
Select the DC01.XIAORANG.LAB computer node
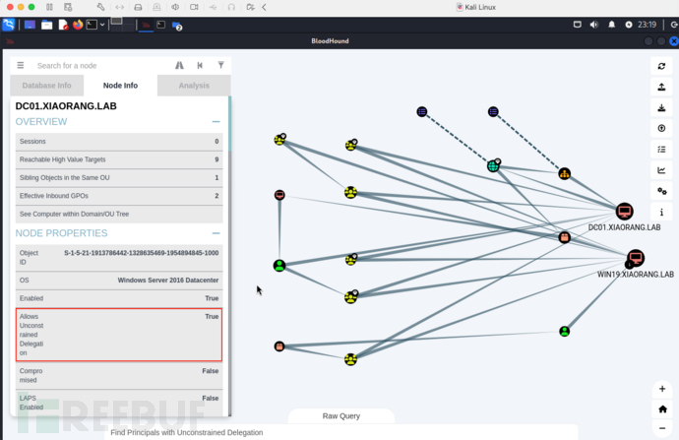pyautogui.click(x=624, y=212)
